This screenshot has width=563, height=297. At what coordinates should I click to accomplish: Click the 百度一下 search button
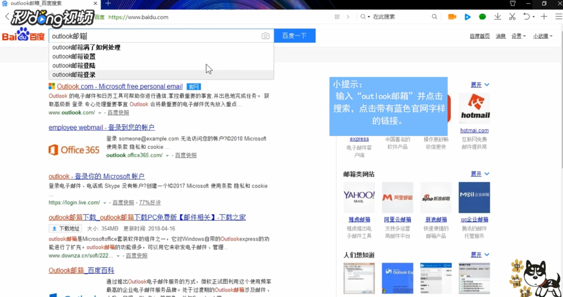click(x=295, y=35)
